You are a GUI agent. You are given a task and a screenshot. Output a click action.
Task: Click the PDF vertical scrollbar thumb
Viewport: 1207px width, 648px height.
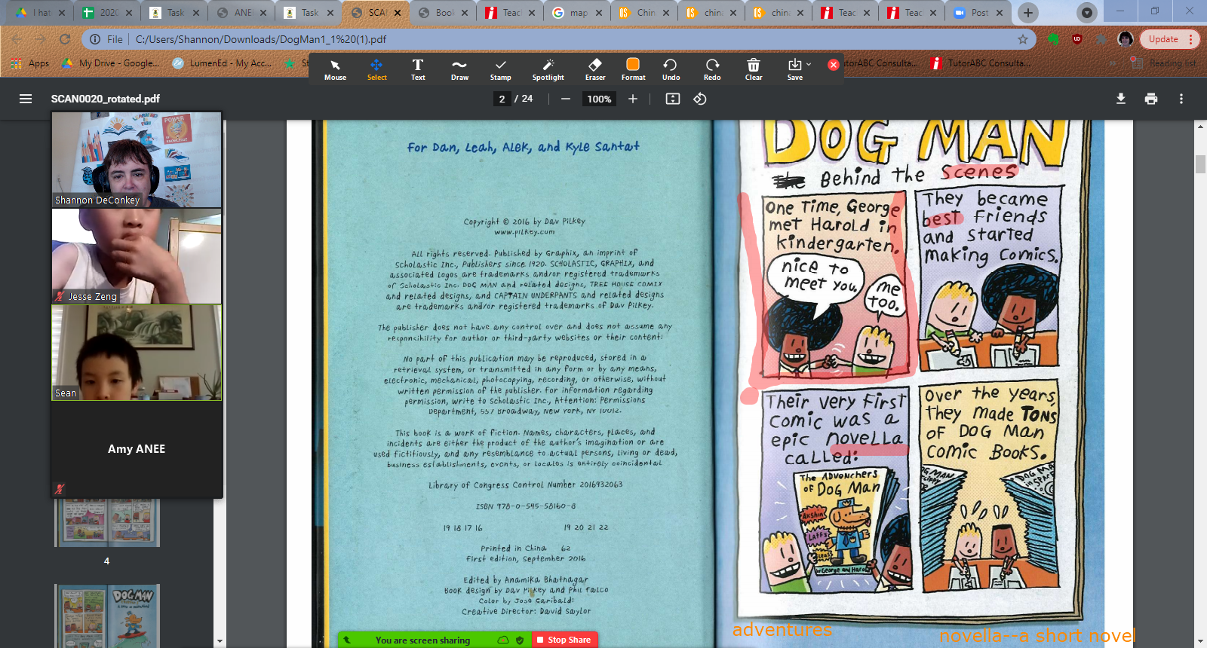[x=1200, y=164]
